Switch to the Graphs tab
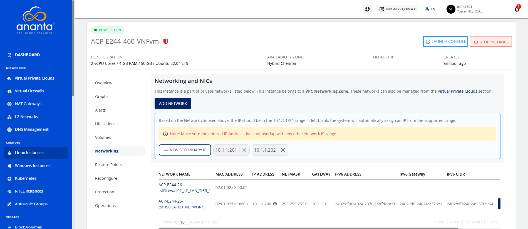528x229 pixels. click(102, 97)
